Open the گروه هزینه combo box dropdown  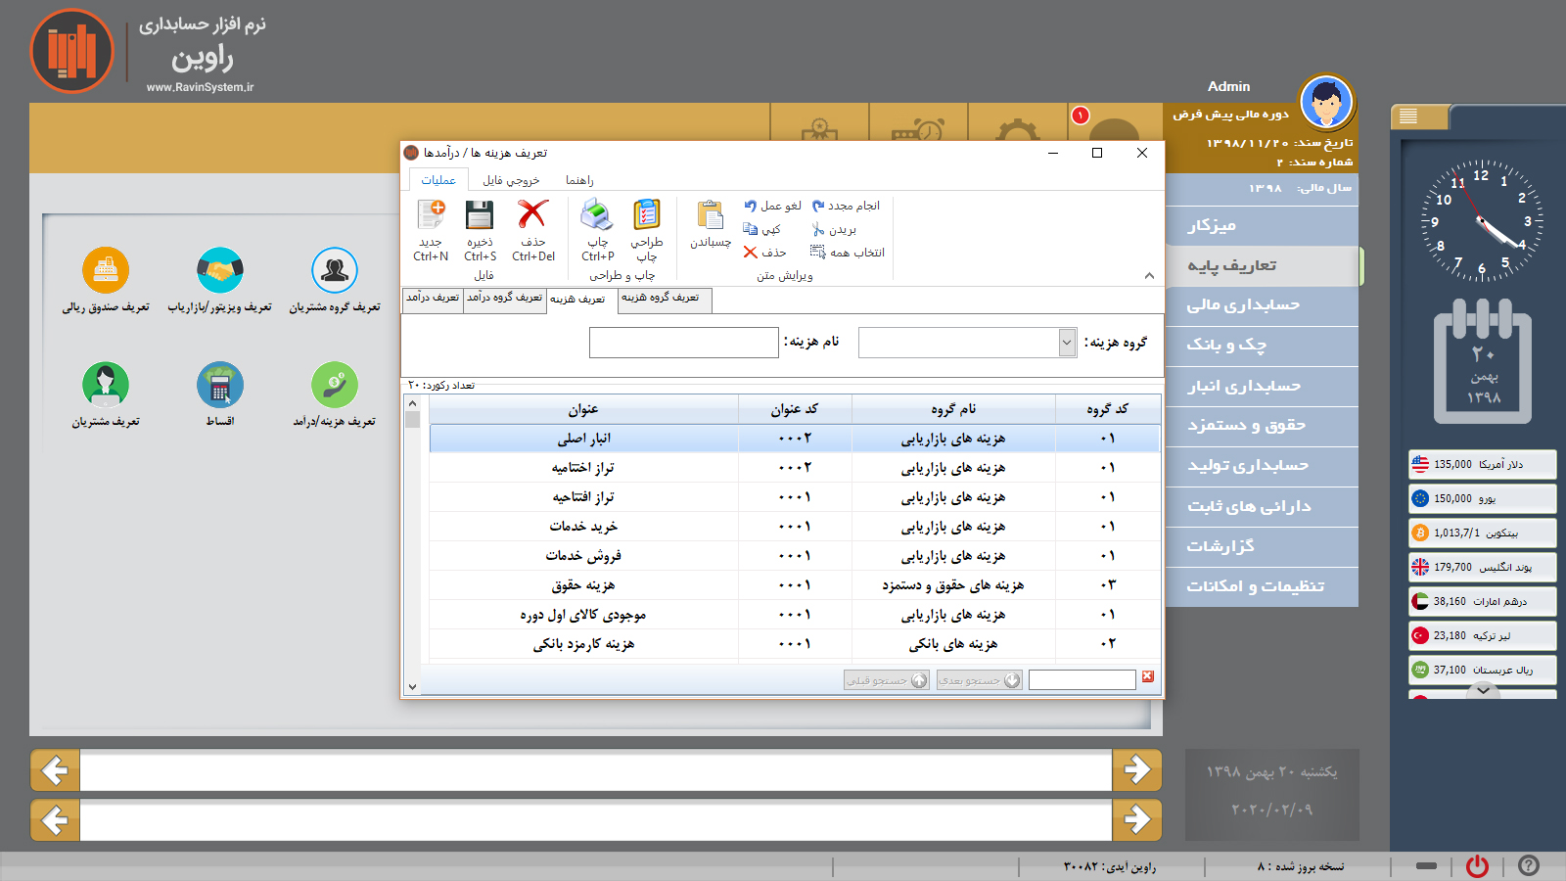point(1066,342)
